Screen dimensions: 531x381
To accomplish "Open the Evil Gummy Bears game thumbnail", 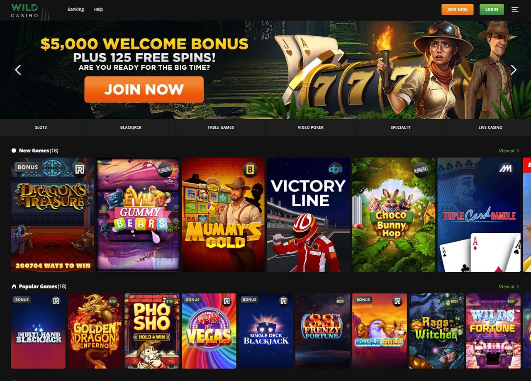I will pyautogui.click(x=138, y=215).
